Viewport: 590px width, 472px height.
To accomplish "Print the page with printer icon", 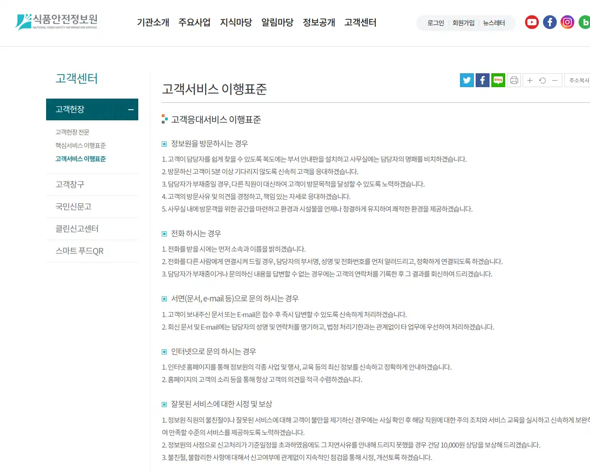I will pyautogui.click(x=514, y=80).
